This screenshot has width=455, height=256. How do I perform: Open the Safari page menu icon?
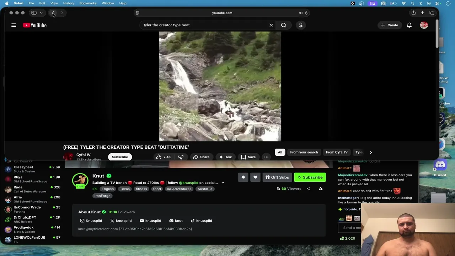pos(138,13)
